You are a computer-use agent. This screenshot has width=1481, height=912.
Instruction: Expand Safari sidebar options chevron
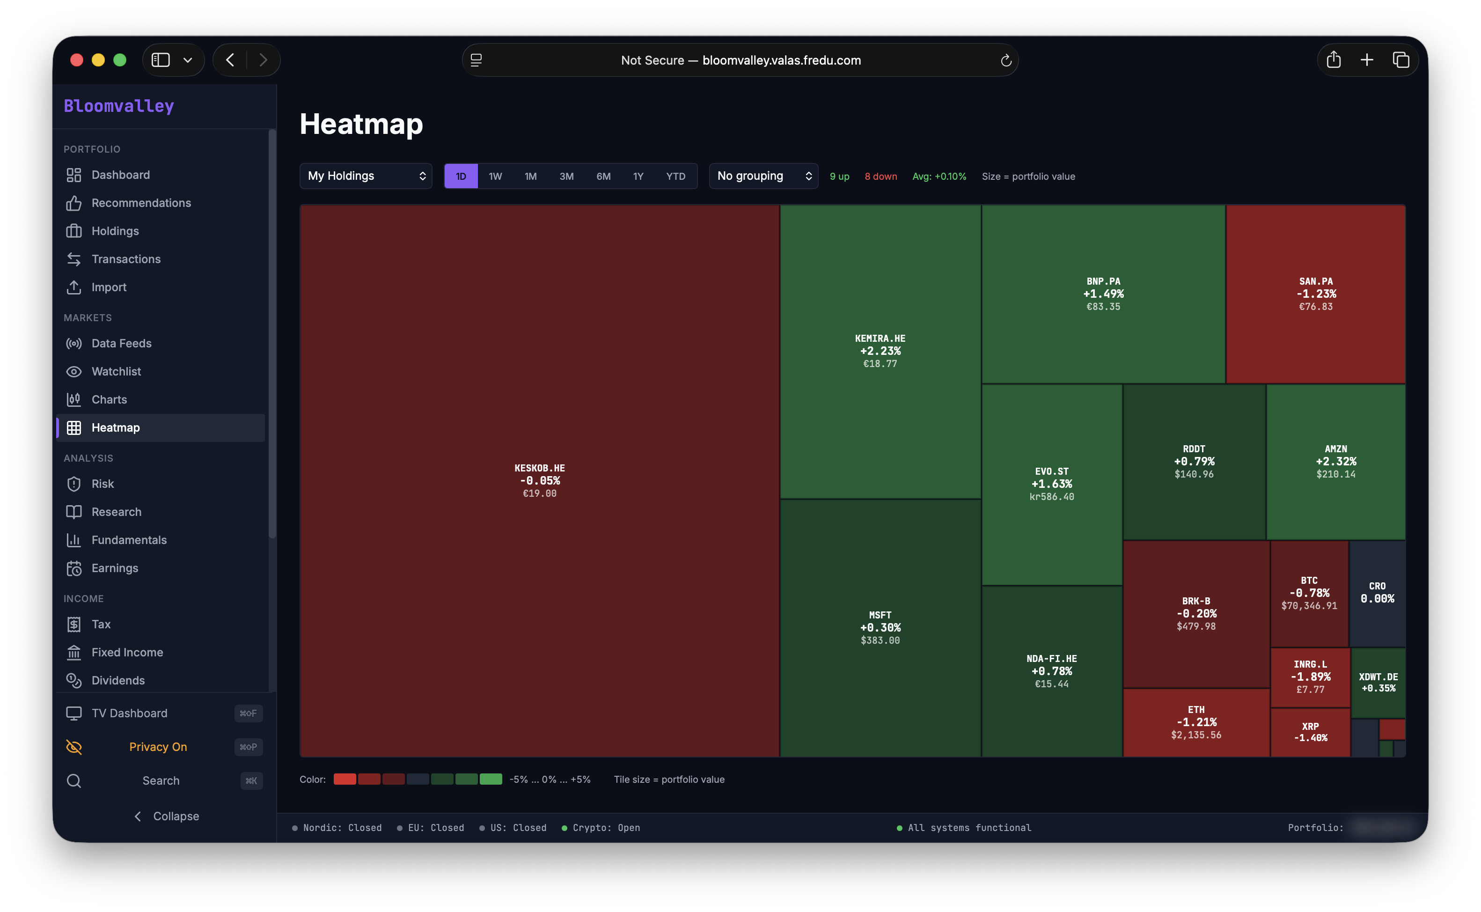click(188, 60)
